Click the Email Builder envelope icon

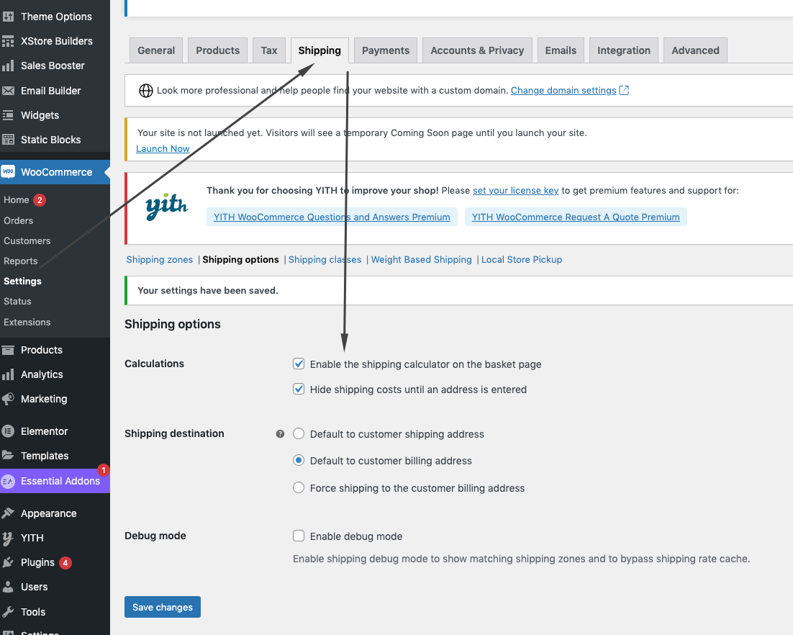click(x=8, y=91)
